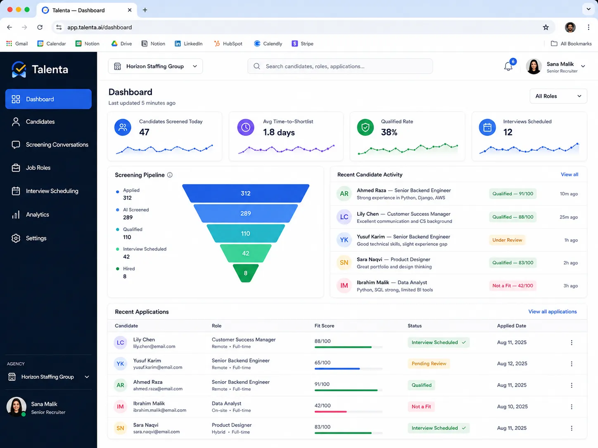Expand the Horizon Staffing Group selector in header
Screen dimensions: 598x448
tap(155, 66)
